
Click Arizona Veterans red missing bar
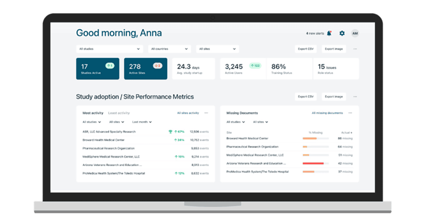[316, 163]
